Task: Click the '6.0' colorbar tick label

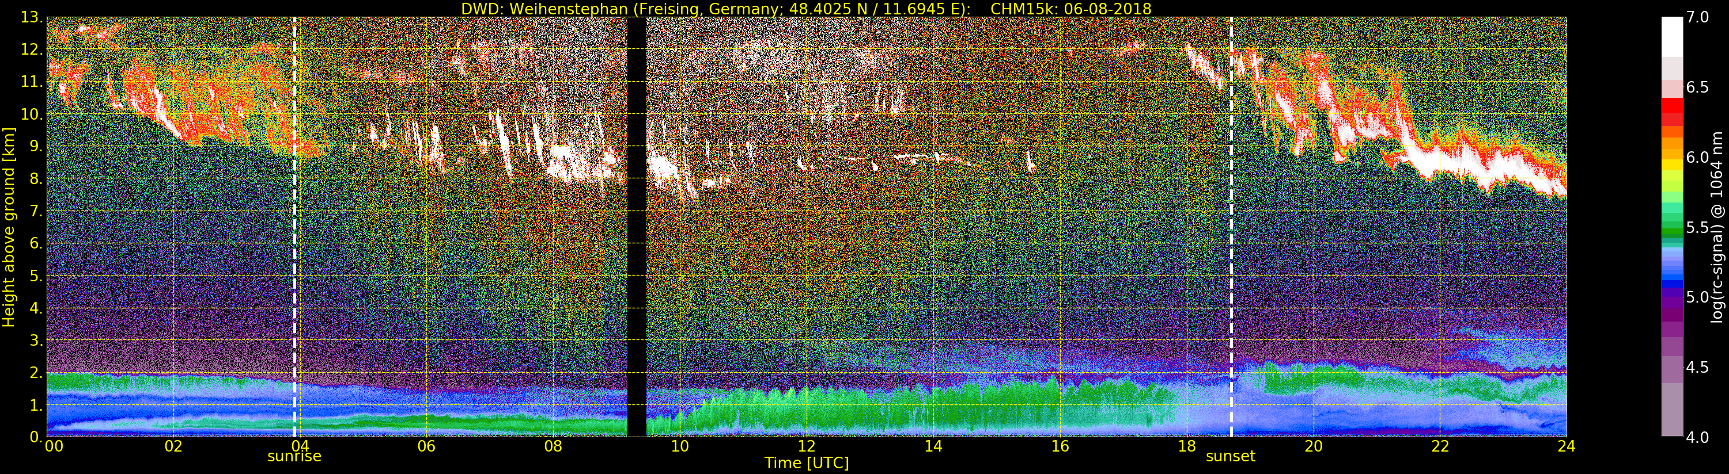Action: point(1697,158)
